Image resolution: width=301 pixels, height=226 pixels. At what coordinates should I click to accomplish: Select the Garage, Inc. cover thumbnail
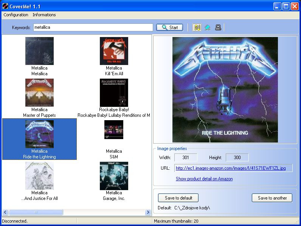tap(114, 176)
